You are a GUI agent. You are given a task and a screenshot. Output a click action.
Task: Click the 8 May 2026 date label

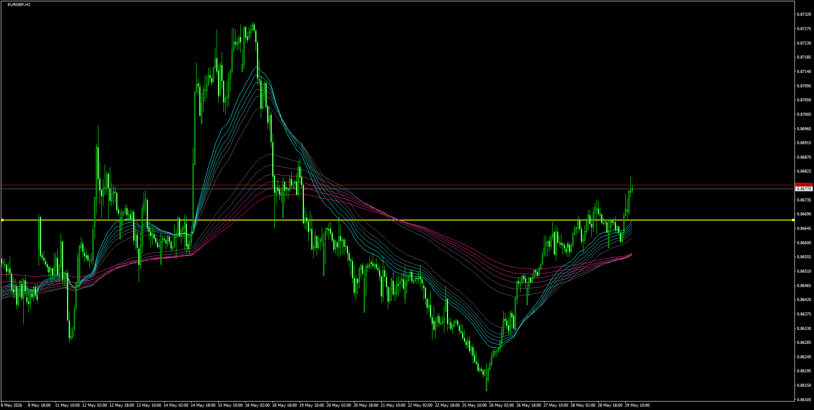[x=11, y=405]
